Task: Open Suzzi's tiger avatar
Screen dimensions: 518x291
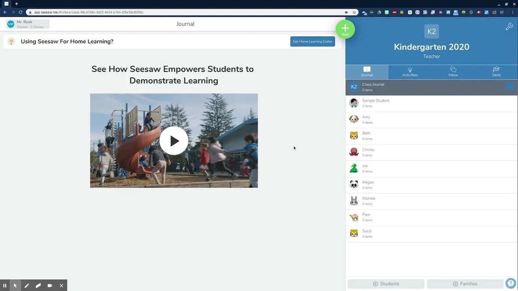Action: (354, 233)
